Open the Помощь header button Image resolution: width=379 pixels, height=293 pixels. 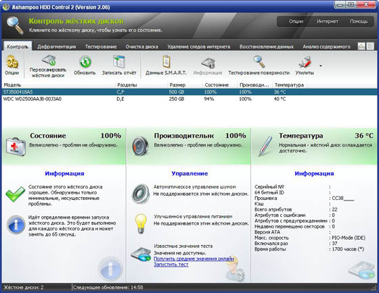coord(359,22)
